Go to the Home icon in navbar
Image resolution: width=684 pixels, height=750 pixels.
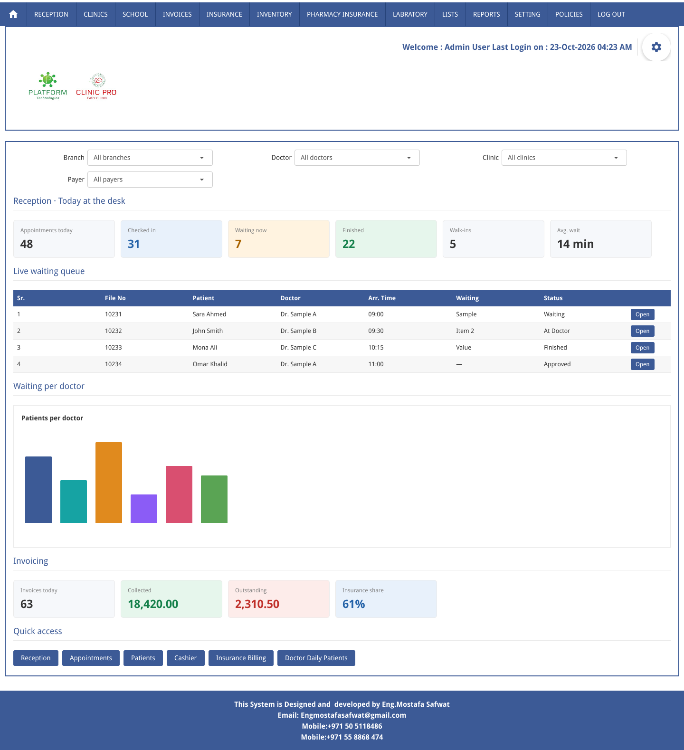[x=13, y=14]
